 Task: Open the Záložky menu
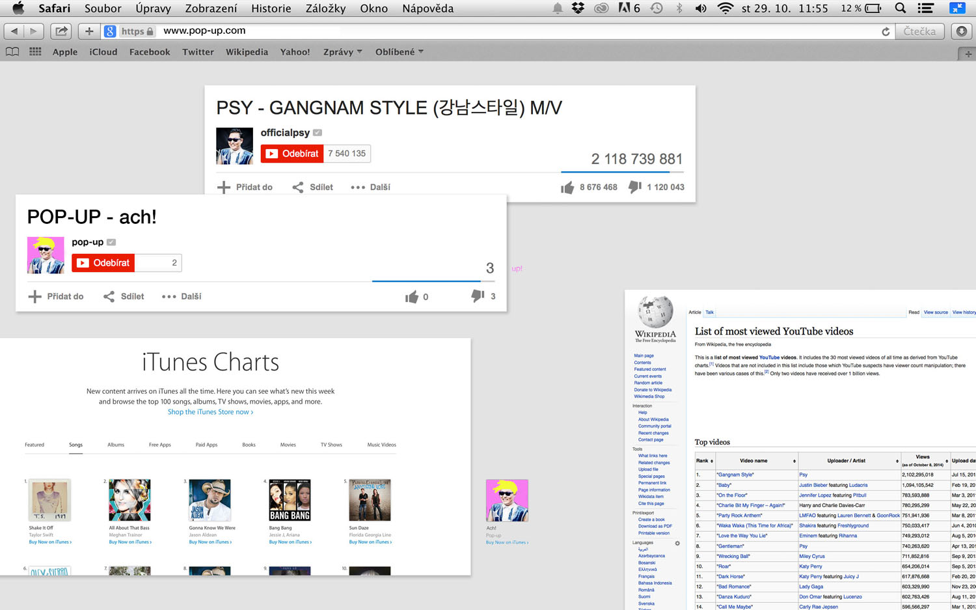pos(325,8)
